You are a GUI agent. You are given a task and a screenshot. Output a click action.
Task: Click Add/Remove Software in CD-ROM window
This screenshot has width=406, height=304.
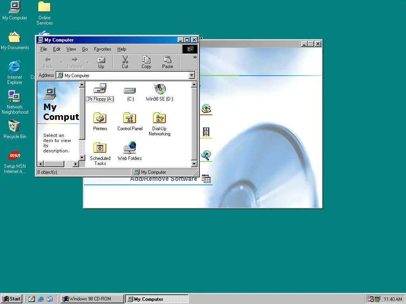click(x=164, y=179)
